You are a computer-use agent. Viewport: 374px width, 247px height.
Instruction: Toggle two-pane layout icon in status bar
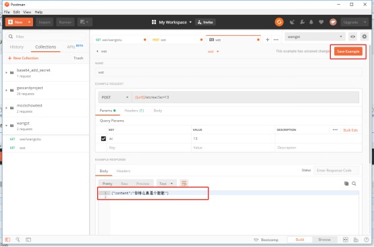[346, 240]
